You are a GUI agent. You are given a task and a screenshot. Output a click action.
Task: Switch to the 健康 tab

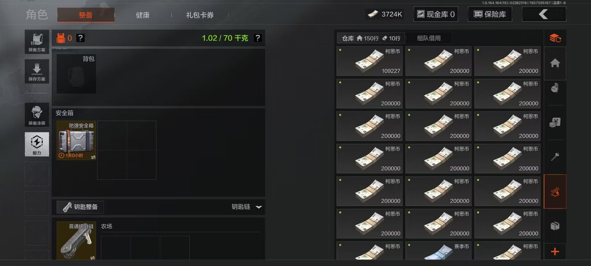[x=143, y=15]
